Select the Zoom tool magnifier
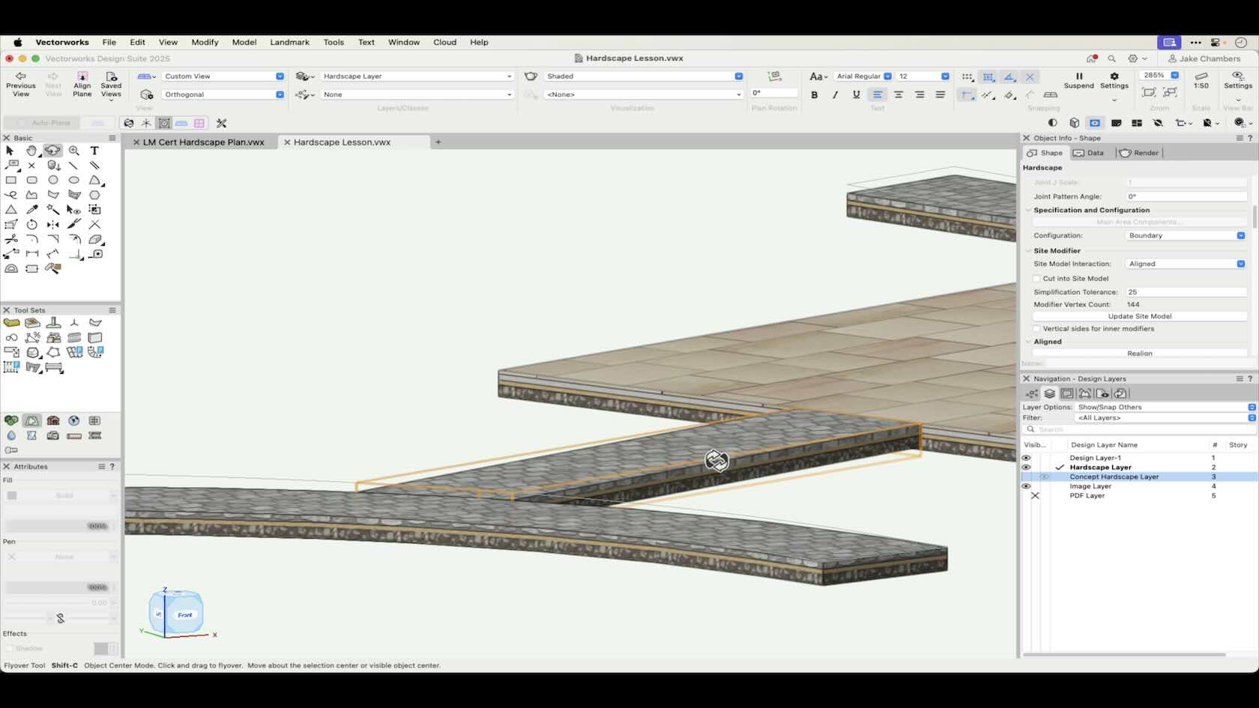The image size is (1259, 708). coord(74,151)
